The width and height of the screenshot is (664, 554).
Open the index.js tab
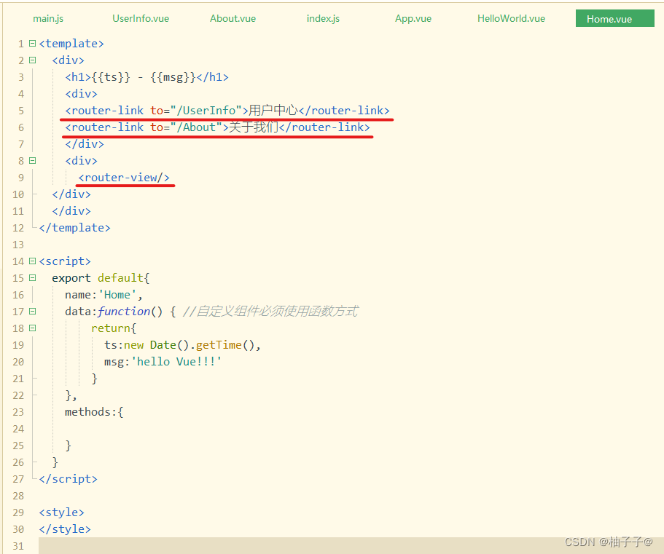pyautogui.click(x=323, y=19)
